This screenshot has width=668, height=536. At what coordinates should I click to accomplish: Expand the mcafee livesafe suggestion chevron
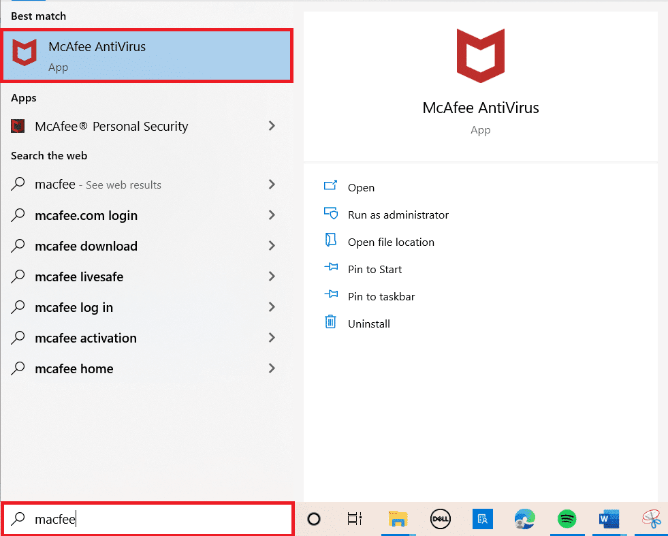[272, 277]
